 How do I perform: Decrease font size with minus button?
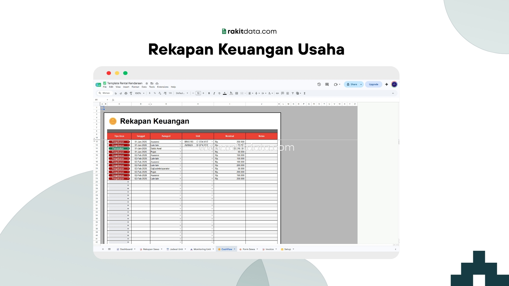(x=193, y=93)
